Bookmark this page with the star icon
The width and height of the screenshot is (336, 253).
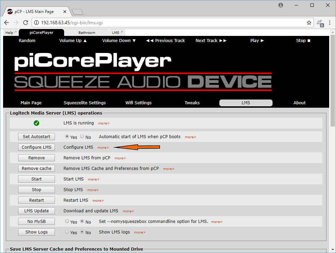[309, 23]
